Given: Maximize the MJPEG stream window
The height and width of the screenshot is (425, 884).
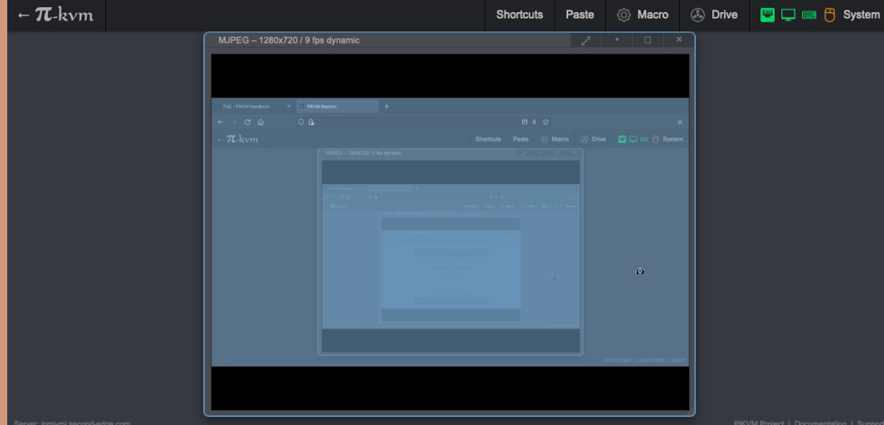Looking at the screenshot, I should tap(648, 40).
